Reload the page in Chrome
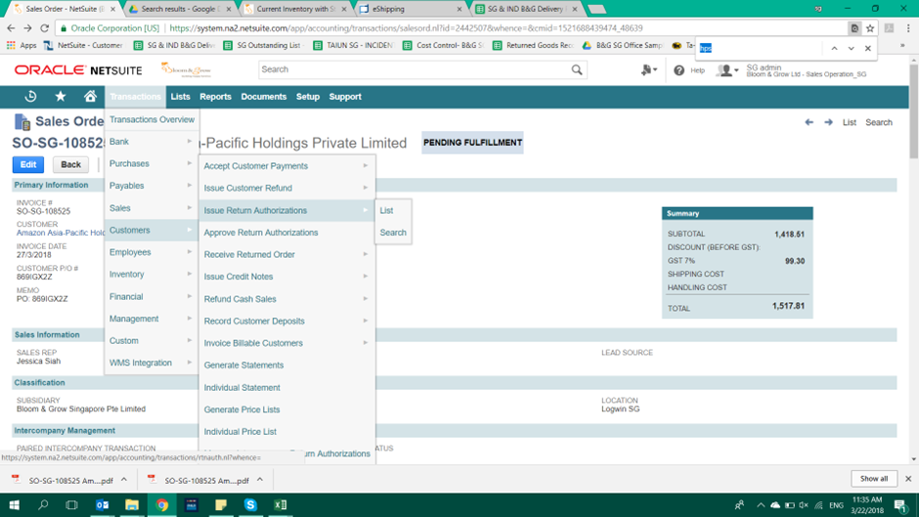 [x=45, y=28]
